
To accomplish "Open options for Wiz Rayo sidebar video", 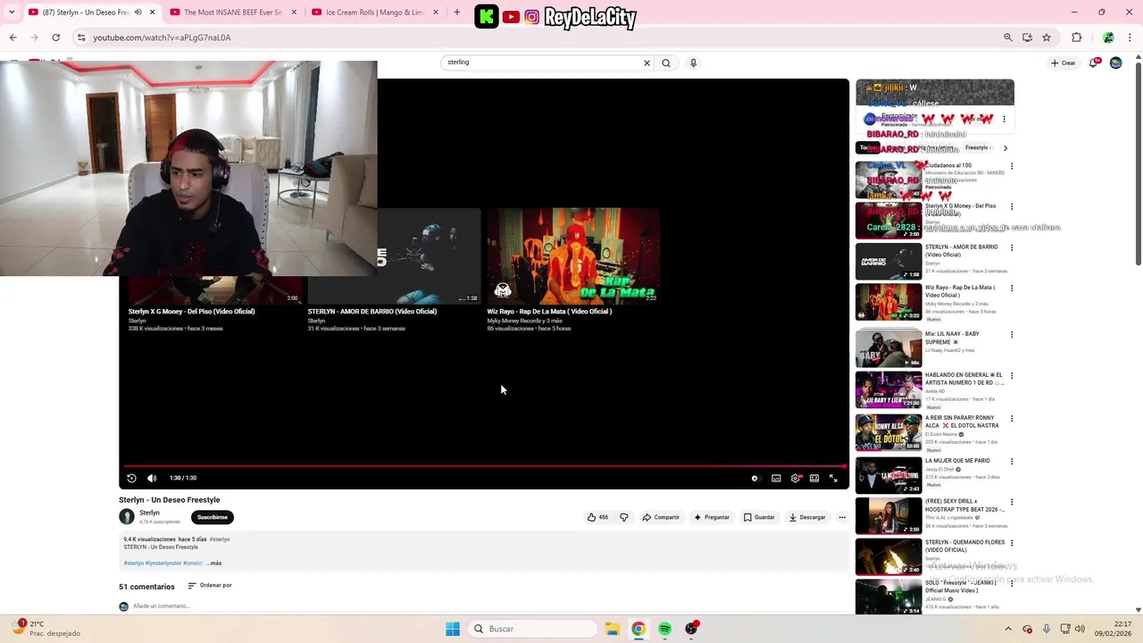I will [x=1012, y=289].
